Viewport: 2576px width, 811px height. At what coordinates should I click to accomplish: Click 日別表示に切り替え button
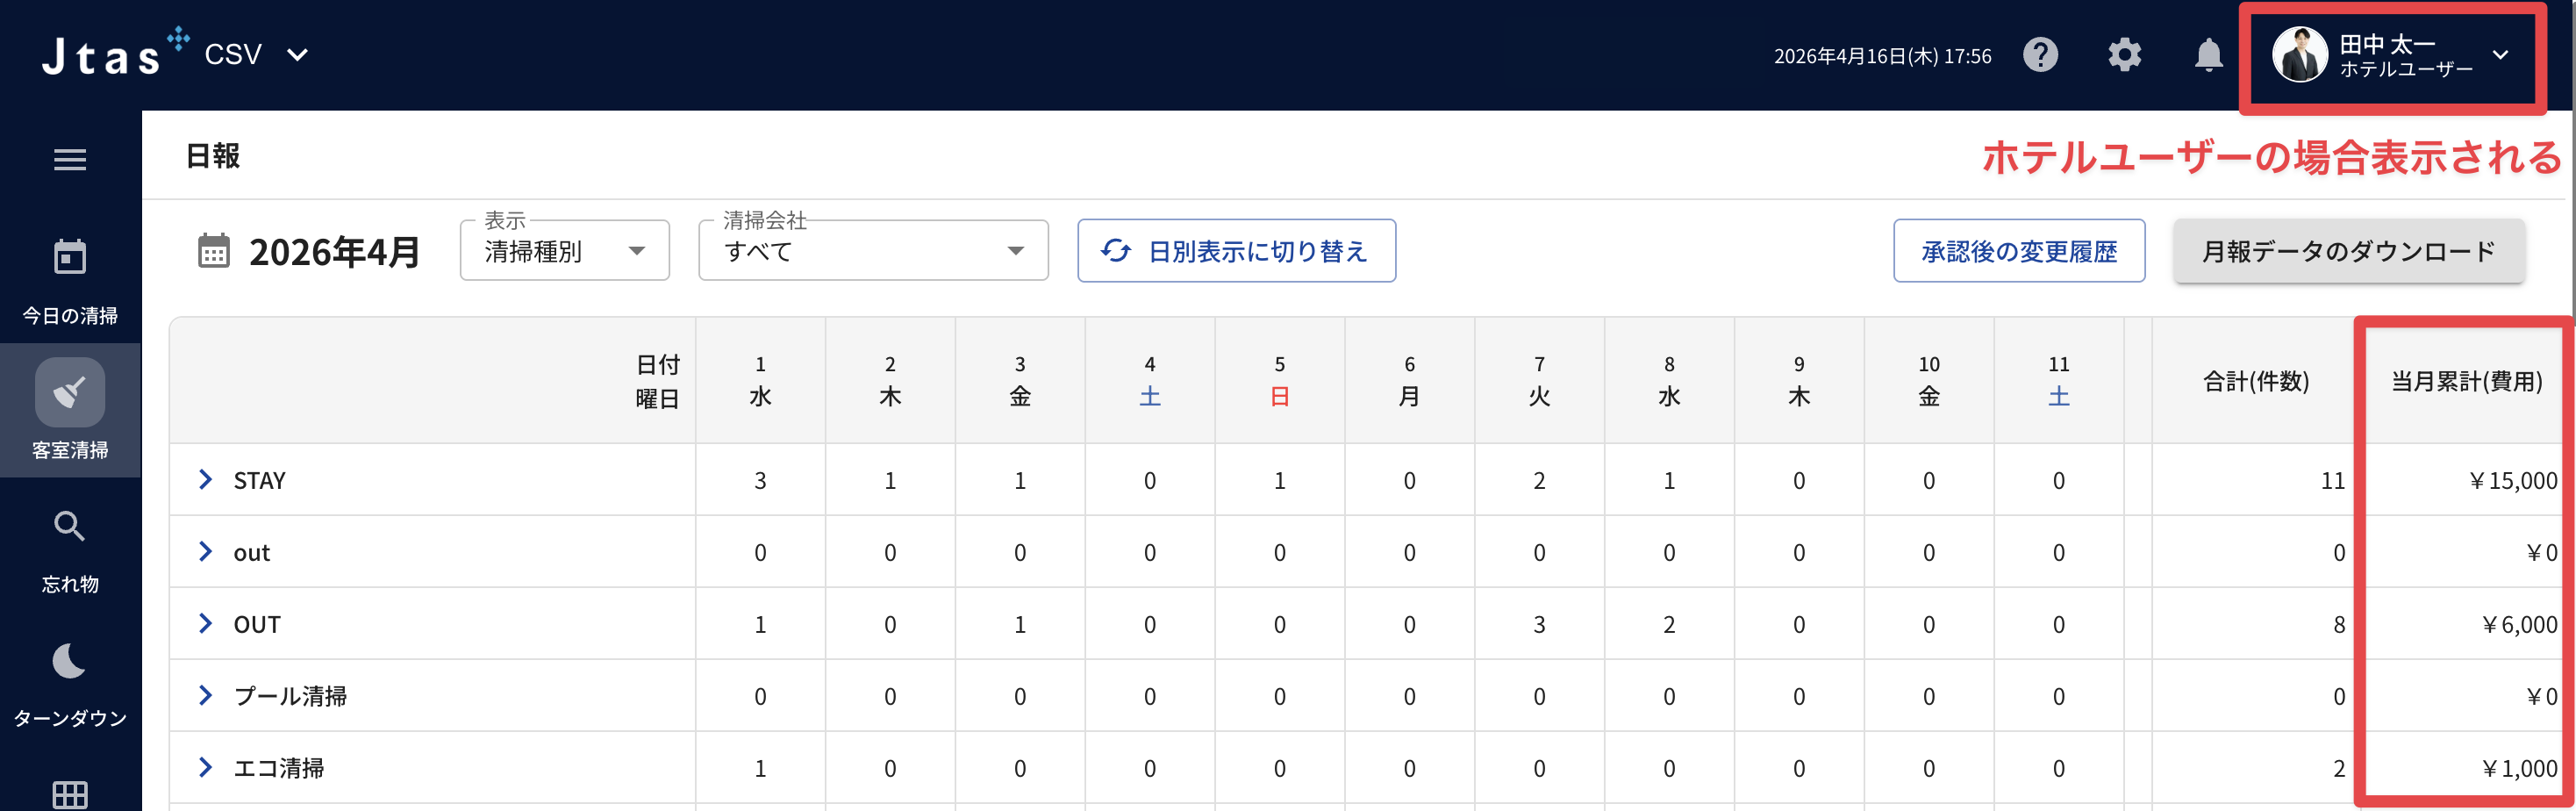point(1236,251)
